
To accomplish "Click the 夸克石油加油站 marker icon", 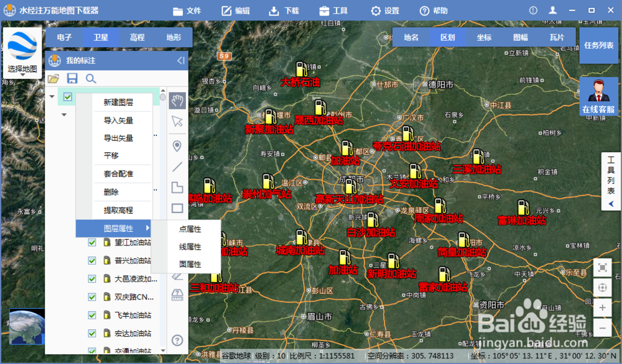I will pos(408,134).
